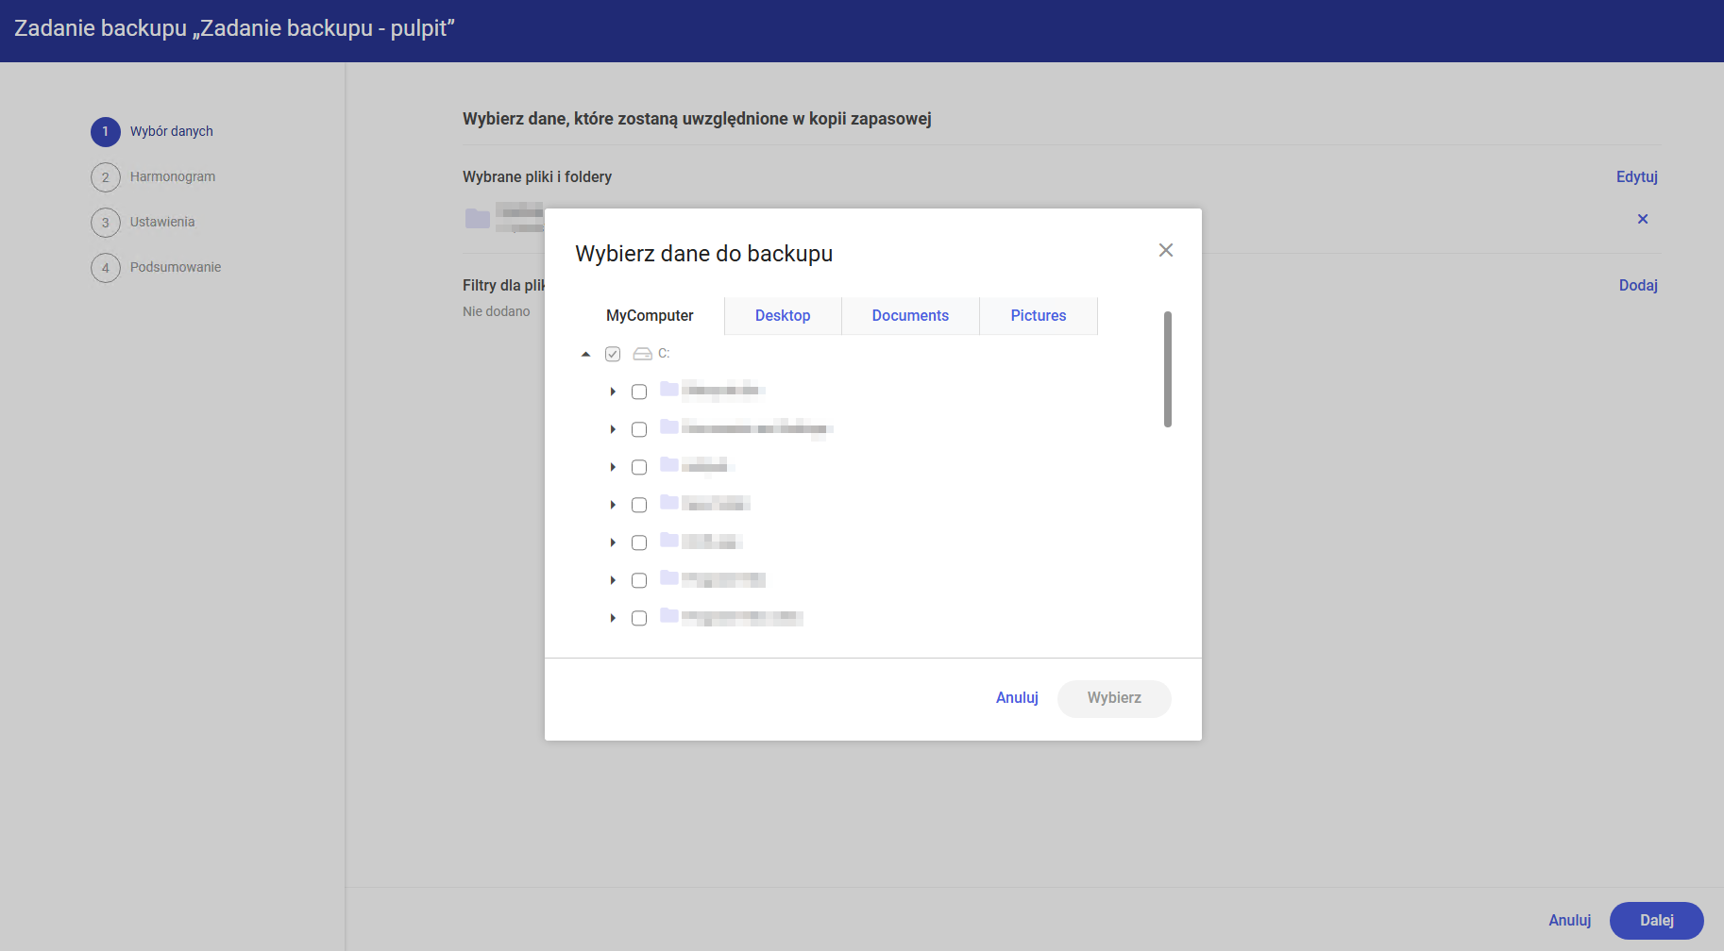1724x951 pixels.
Task: Confirm selection with the Wybierz button
Action: [x=1114, y=698]
